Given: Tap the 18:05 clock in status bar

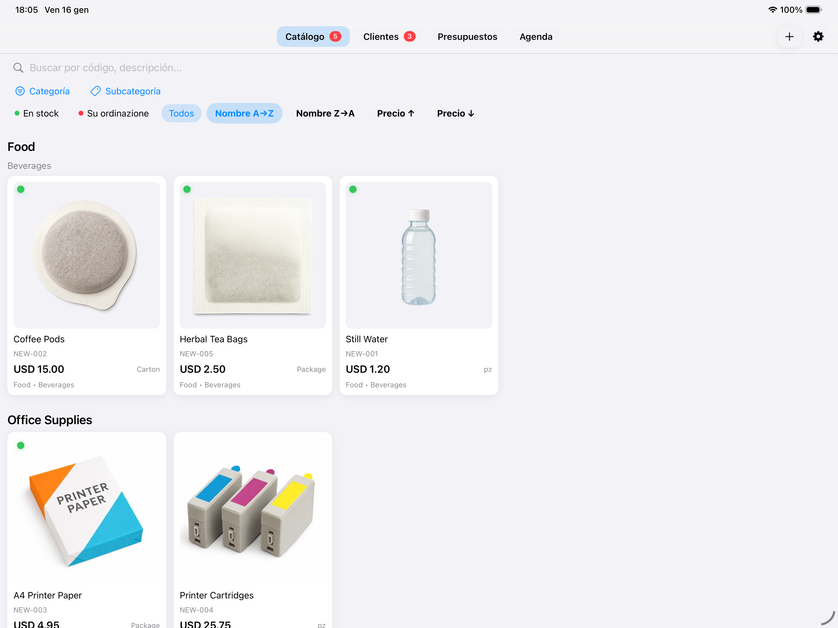Looking at the screenshot, I should (26, 10).
